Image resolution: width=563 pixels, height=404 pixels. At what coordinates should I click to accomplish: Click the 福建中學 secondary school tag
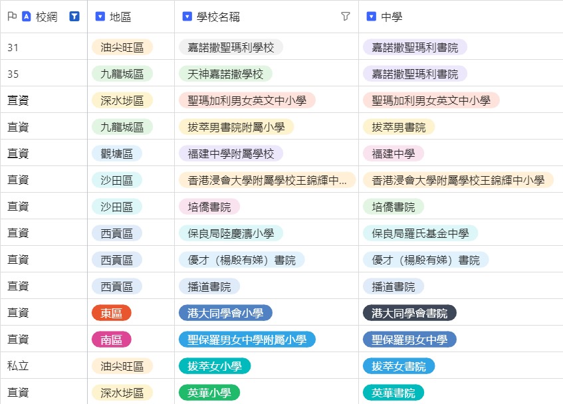point(394,153)
